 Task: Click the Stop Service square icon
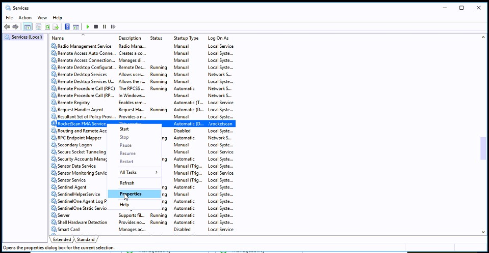96,27
